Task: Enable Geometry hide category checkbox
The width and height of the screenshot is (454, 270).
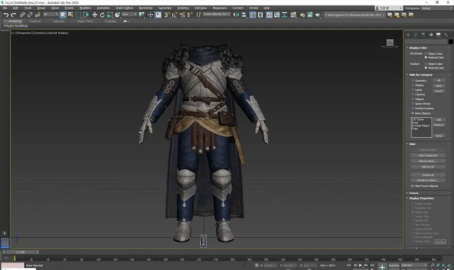Action: coord(412,80)
